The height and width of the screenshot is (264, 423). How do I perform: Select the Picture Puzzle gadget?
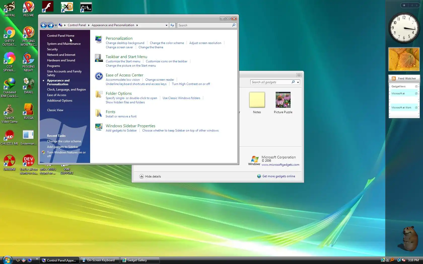click(x=283, y=103)
